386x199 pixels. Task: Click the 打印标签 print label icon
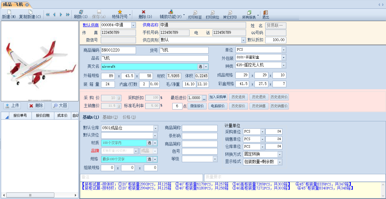(195, 13)
